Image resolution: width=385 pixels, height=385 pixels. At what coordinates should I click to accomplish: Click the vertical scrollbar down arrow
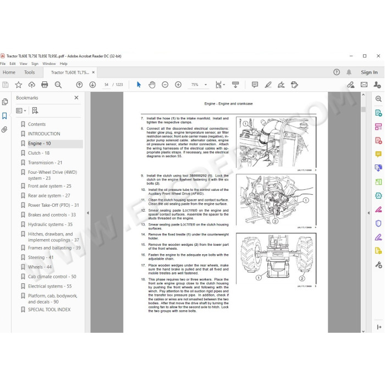364,331
